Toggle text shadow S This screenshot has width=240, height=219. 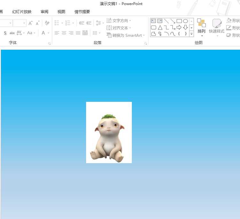(5, 33)
